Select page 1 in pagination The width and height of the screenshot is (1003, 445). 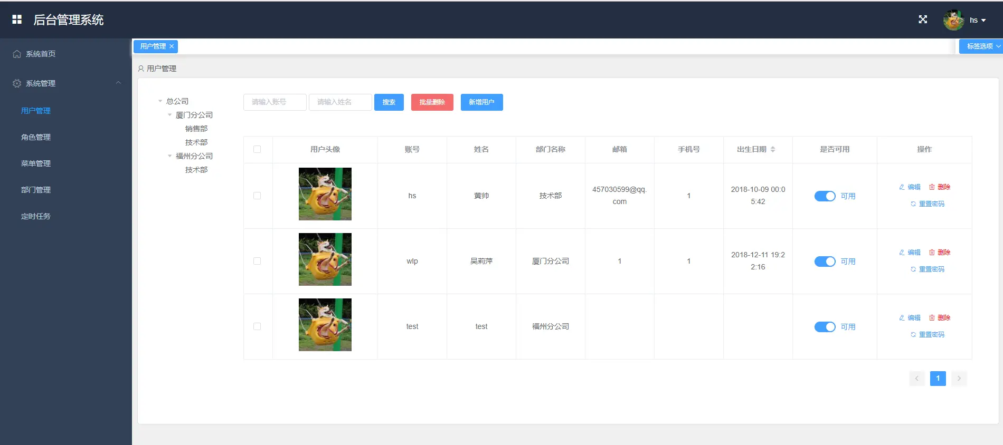(x=938, y=379)
